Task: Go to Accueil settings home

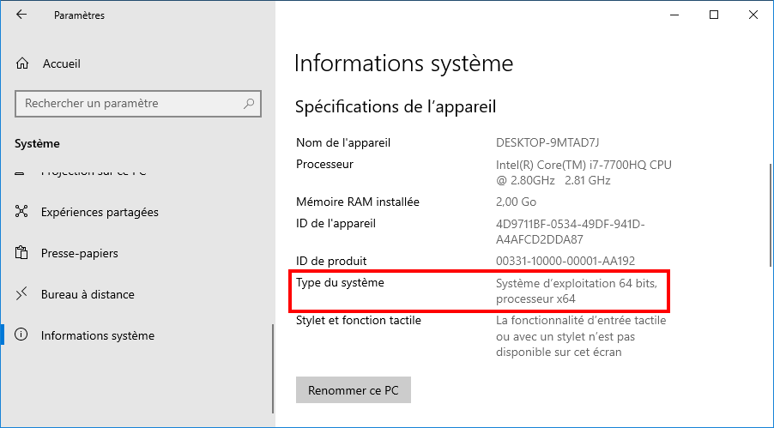Action: click(x=61, y=63)
